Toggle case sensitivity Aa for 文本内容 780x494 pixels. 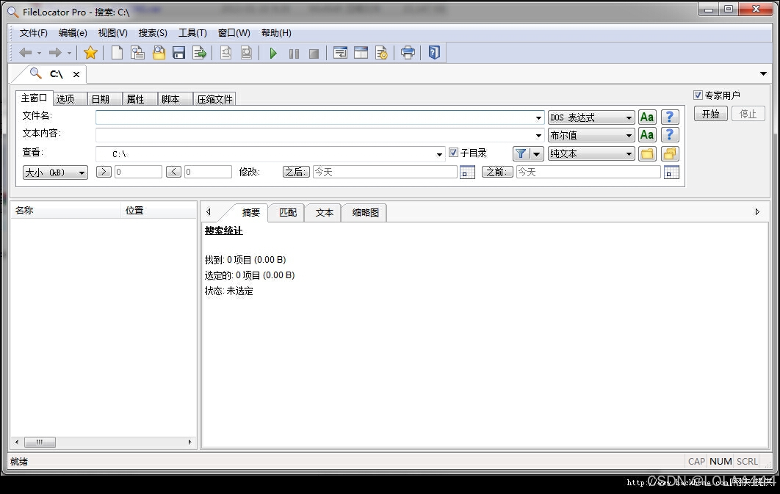coord(646,134)
